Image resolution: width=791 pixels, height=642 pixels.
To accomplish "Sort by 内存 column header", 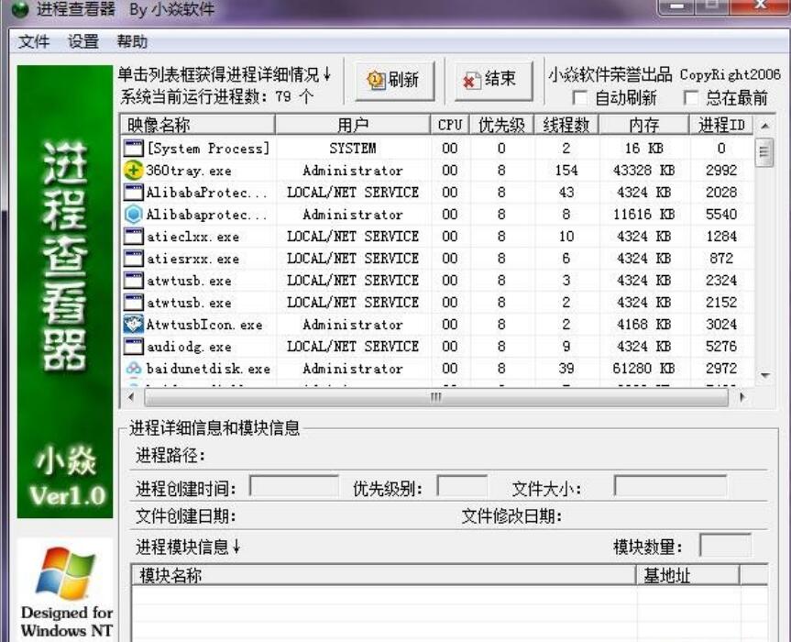I will 643,125.
